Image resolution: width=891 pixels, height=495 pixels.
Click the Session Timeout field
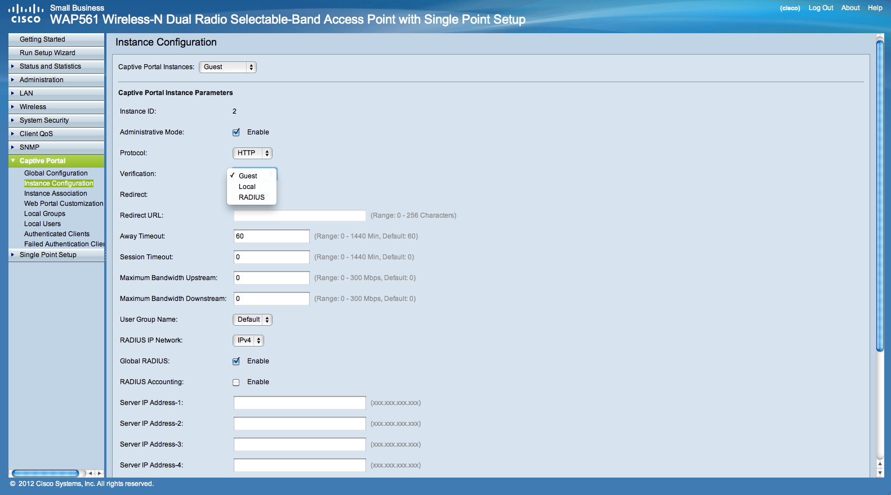pos(271,257)
